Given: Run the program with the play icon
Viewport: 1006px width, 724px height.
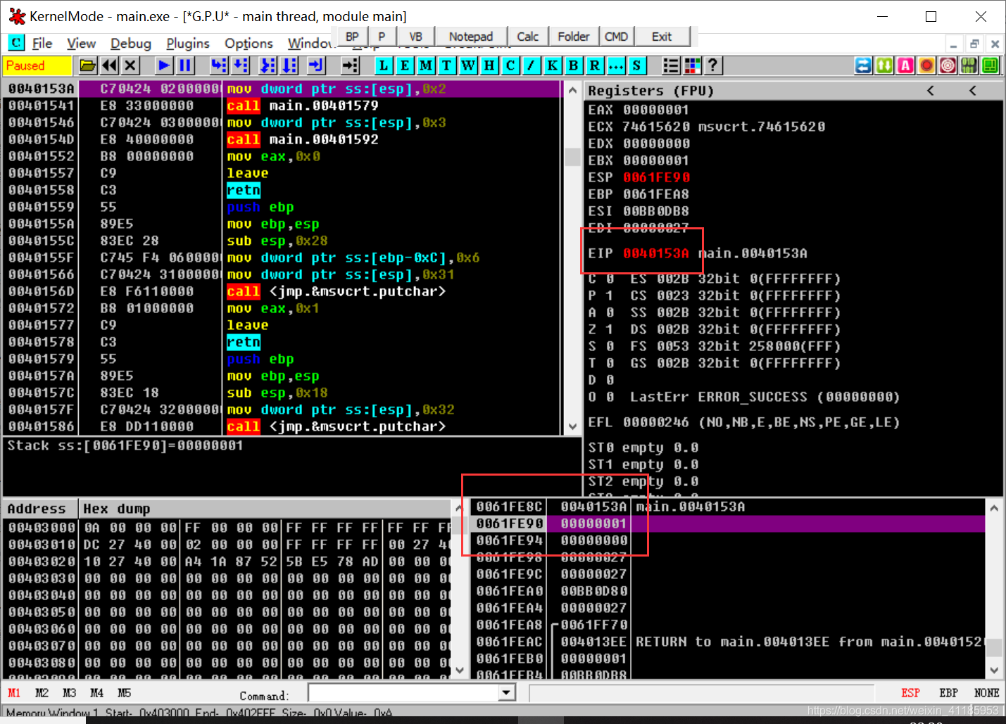Looking at the screenshot, I should (x=164, y=65).
